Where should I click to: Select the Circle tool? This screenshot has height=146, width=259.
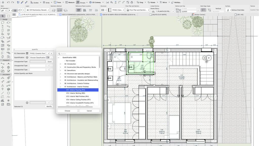tap(8, 93)
